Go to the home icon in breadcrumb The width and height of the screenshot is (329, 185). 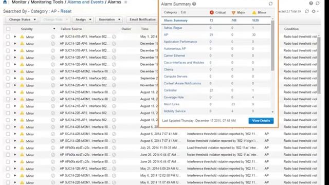click(5, 2)
